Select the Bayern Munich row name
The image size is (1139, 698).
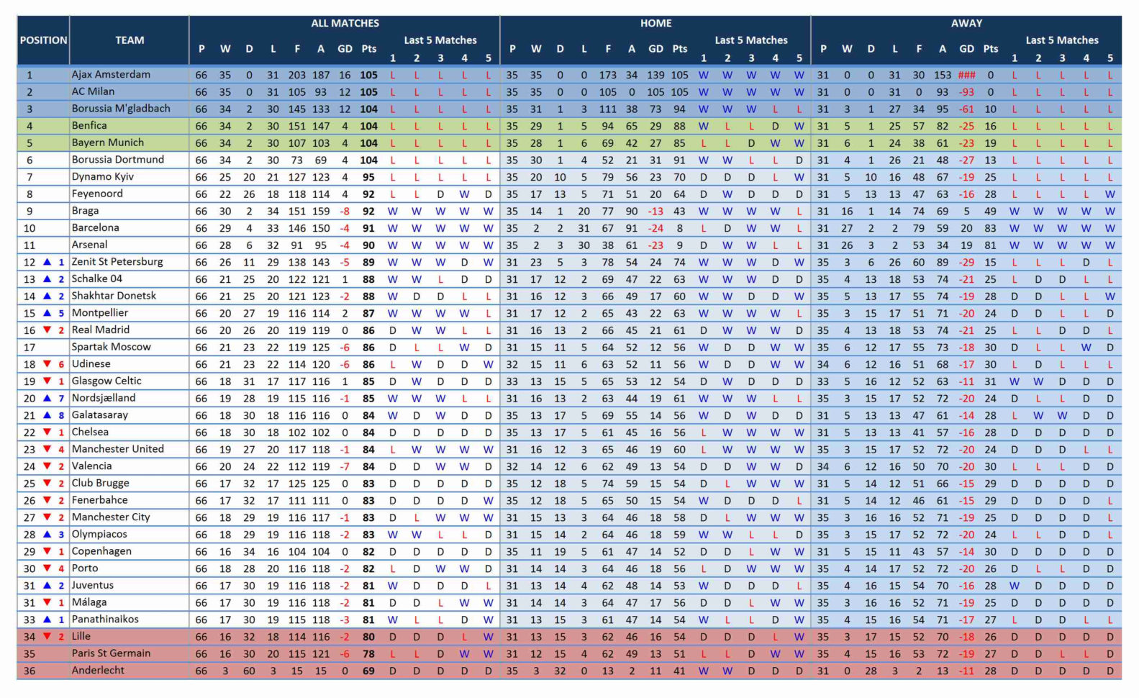coord(108,142)
